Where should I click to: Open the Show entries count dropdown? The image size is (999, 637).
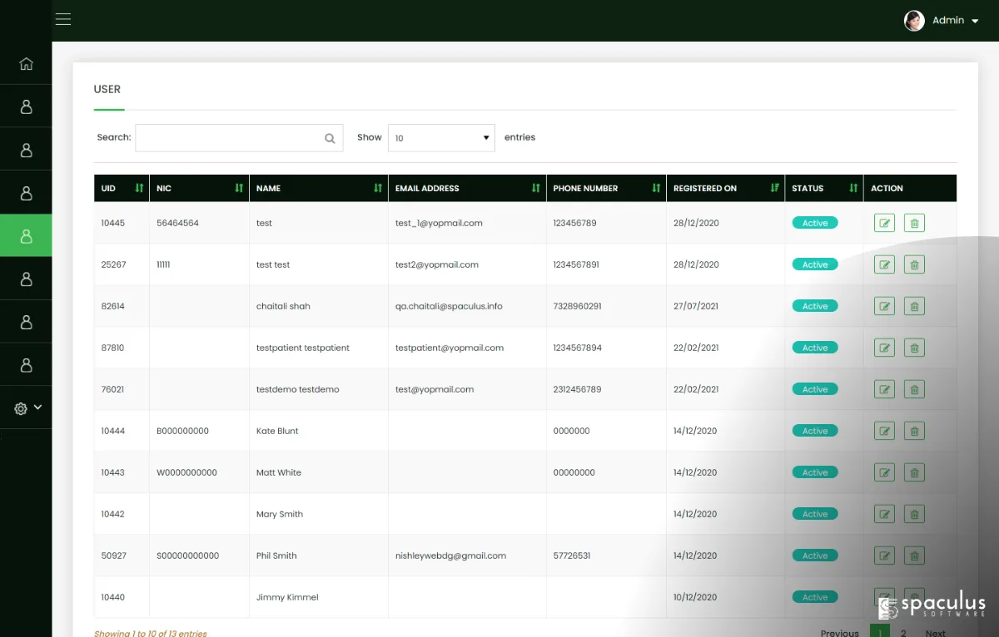point(441,138)
